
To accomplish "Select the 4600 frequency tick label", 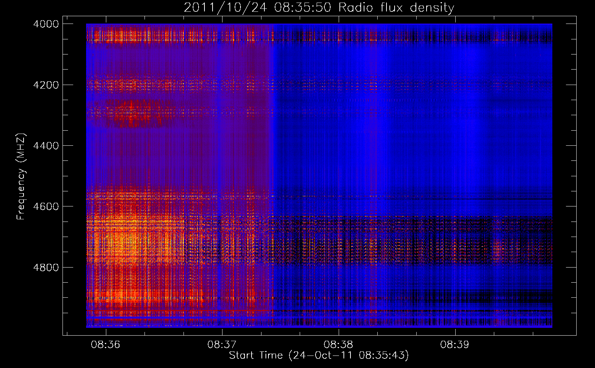I will [46, 206].
